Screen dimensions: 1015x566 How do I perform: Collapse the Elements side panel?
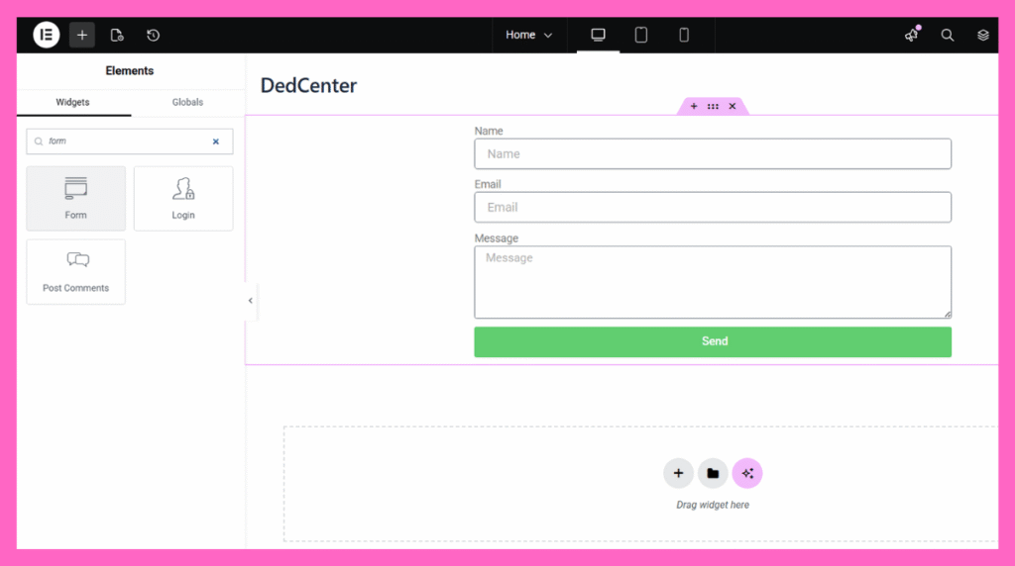pyautogui.click(x=250, y=301)
